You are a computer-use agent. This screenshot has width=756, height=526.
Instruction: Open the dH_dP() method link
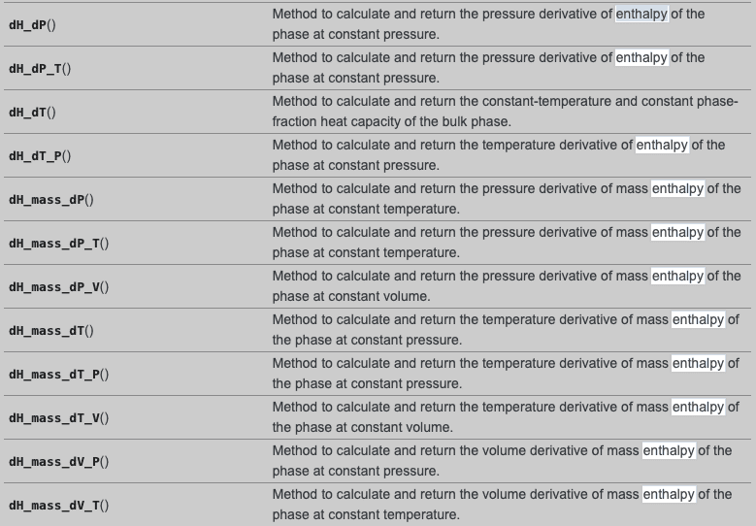pos(32,24)
